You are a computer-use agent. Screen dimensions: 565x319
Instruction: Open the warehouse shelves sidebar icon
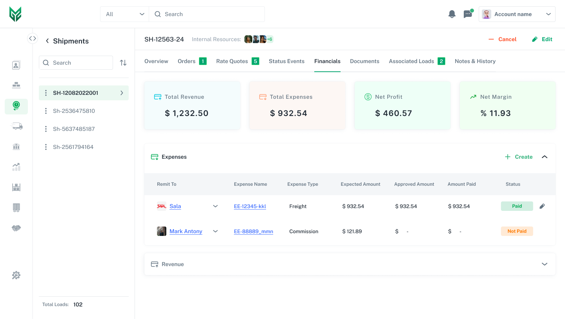pyautogui.click(x=16, y=187)
